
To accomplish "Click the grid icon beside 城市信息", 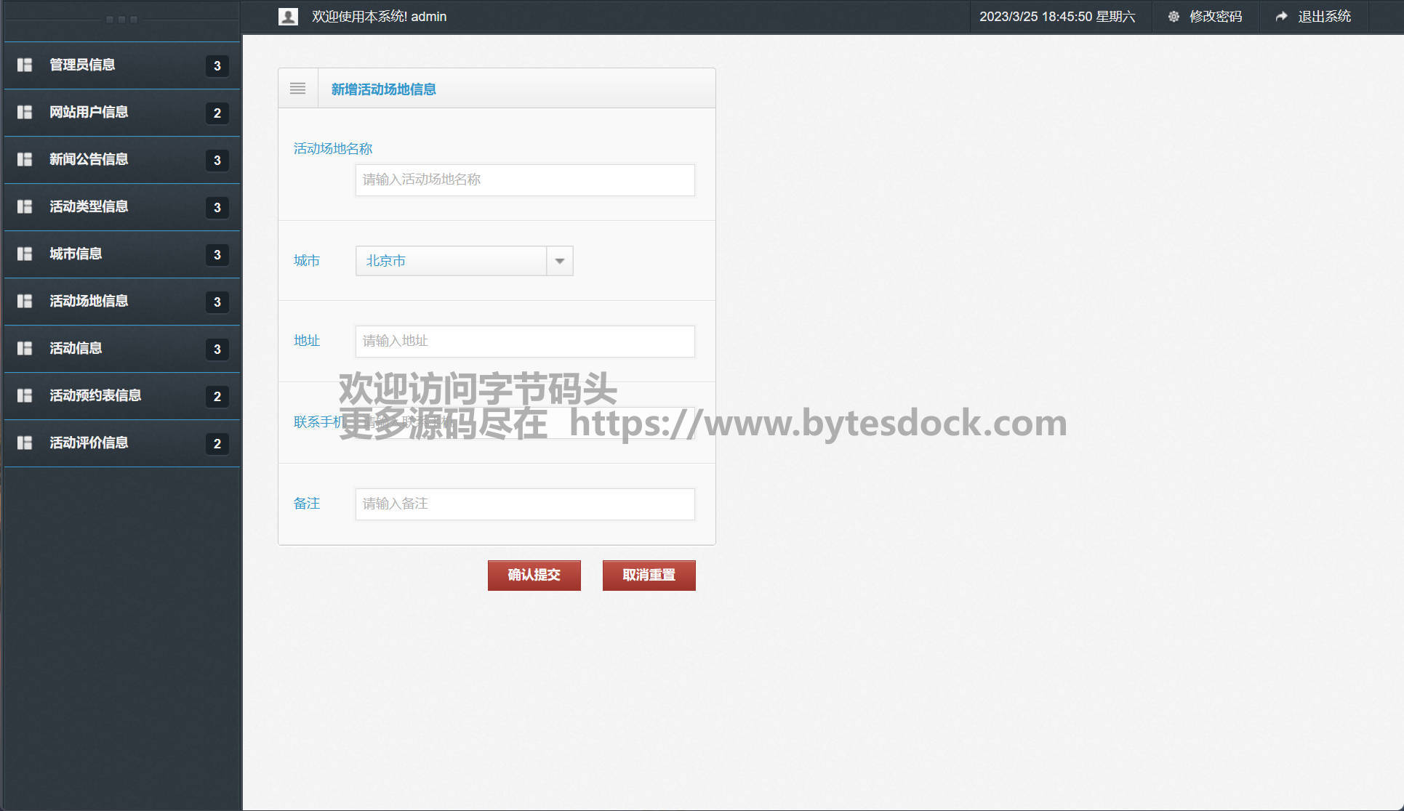I will (25, 254).
